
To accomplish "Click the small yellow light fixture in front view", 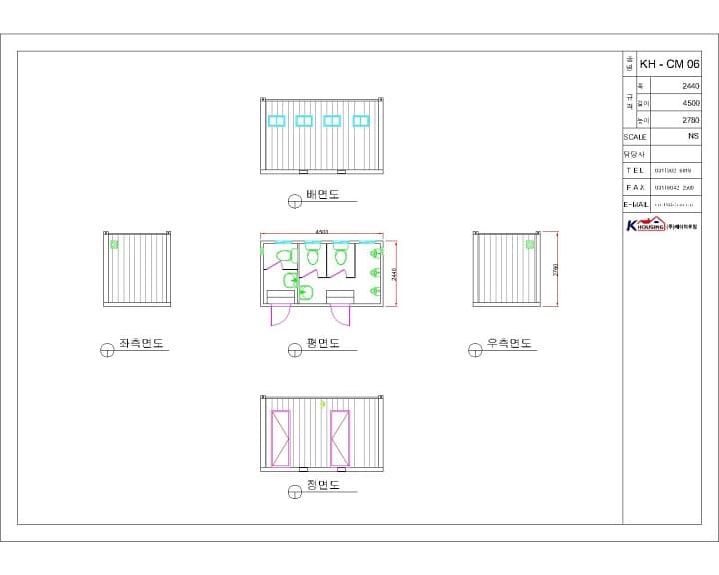I will pos(322,403).
